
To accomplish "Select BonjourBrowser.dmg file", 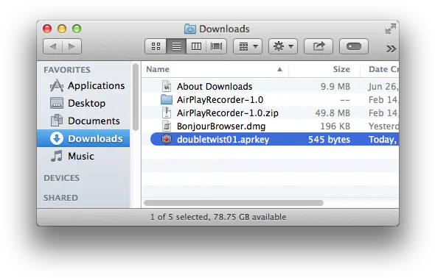I will pyautogui.click(x=271, y=126).
